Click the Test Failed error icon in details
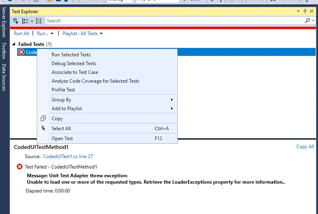 pyautogui.click(x=20, y=166)
